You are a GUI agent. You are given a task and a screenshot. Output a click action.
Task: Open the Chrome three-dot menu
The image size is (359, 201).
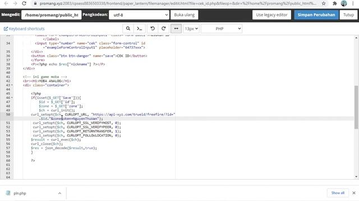tap(353, 3)
